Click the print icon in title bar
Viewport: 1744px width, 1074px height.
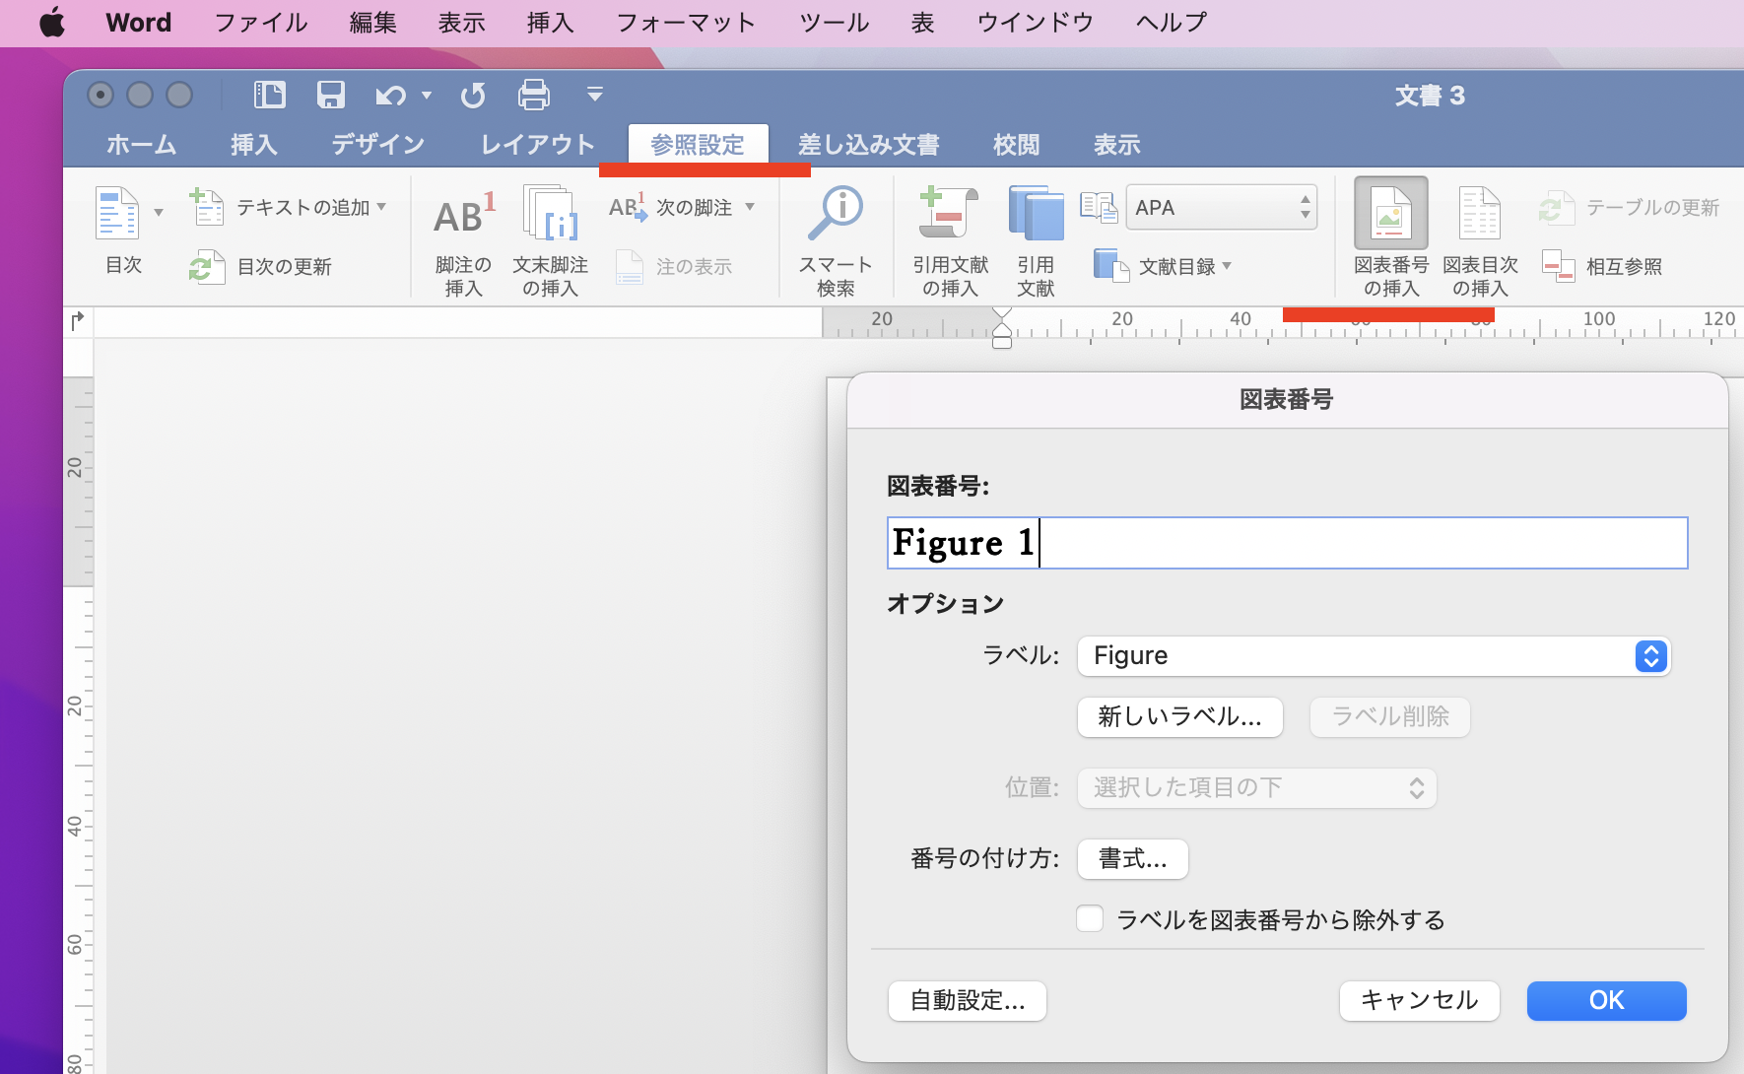534,95
